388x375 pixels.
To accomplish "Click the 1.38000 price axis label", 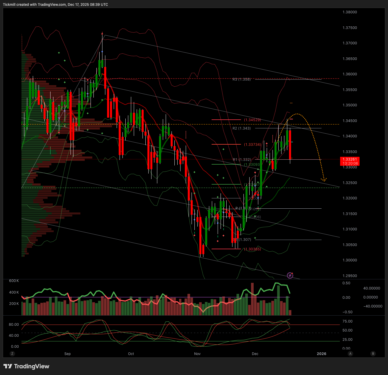I will coord(350,12).
